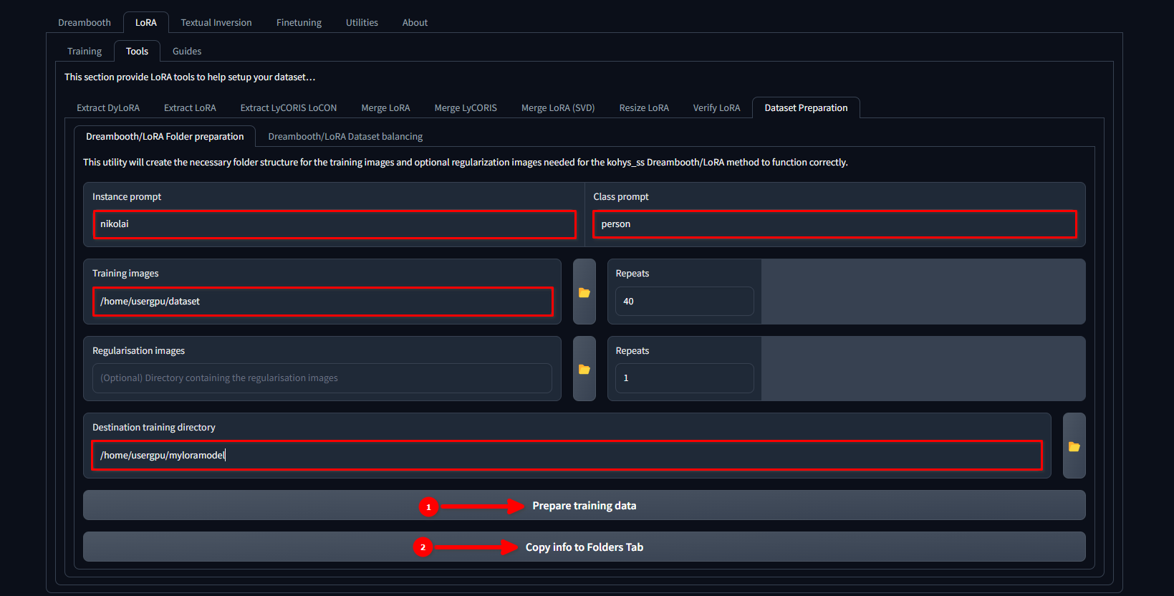The width and height of the screenshot is (1174, 596).
Task: Focus the Instance prompt field
Action: tap(335, 224)
